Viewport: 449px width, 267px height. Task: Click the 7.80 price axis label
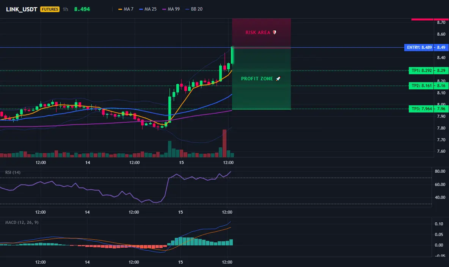click(441, 128)
